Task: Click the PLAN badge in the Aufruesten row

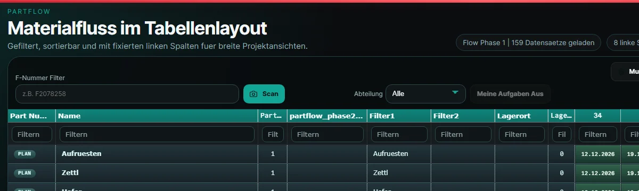Action: pos(24,154)
